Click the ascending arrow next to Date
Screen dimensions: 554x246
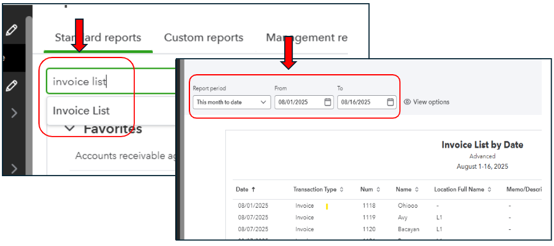coord(253,190)
